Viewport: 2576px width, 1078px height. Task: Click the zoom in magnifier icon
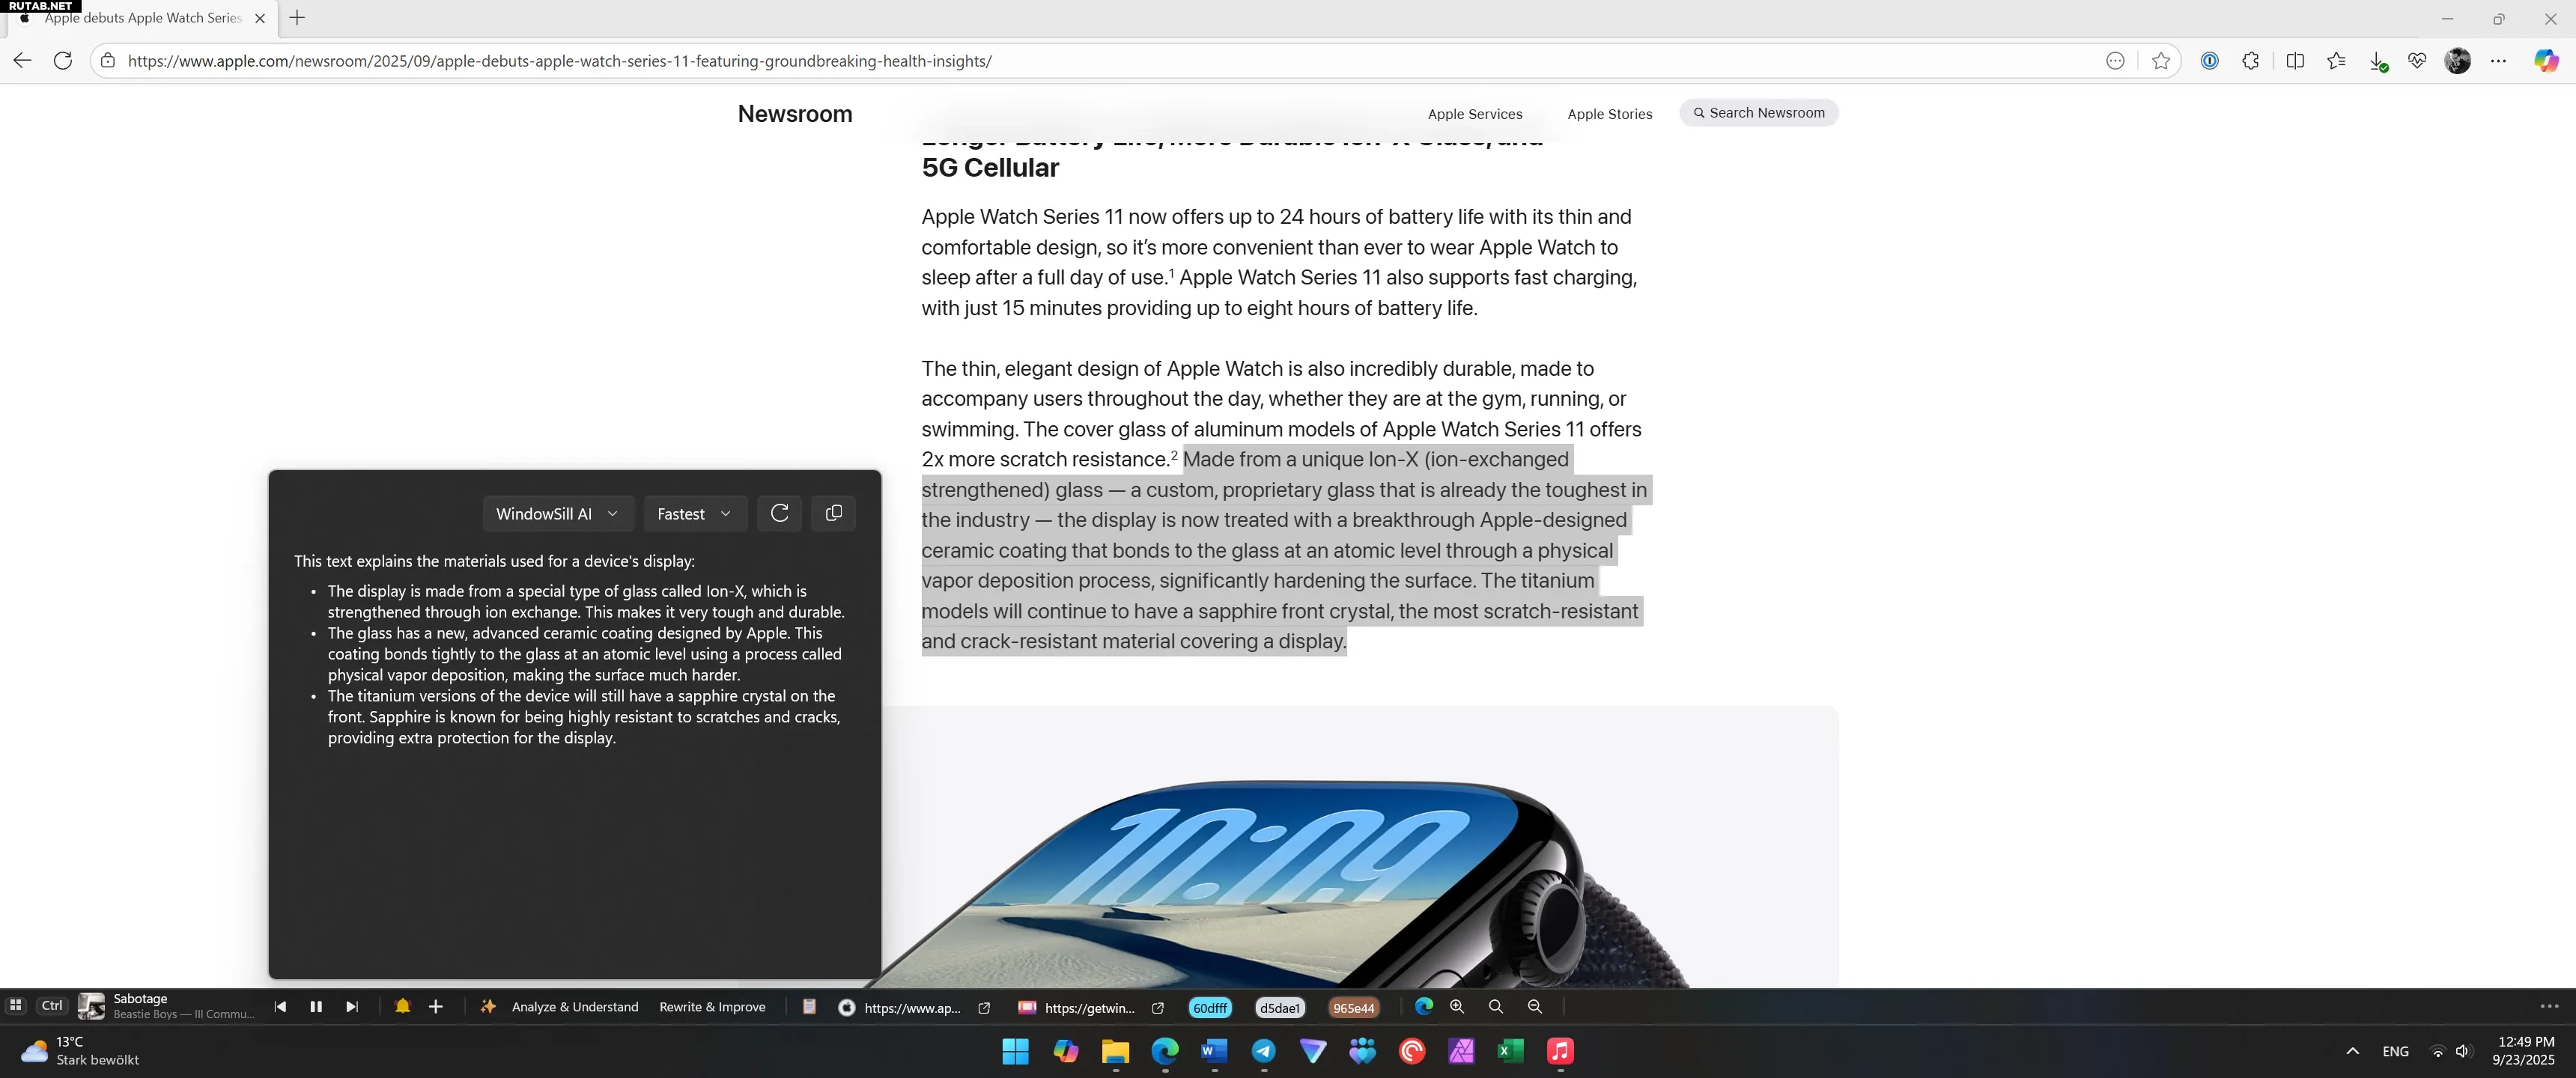point(1457,1007)
